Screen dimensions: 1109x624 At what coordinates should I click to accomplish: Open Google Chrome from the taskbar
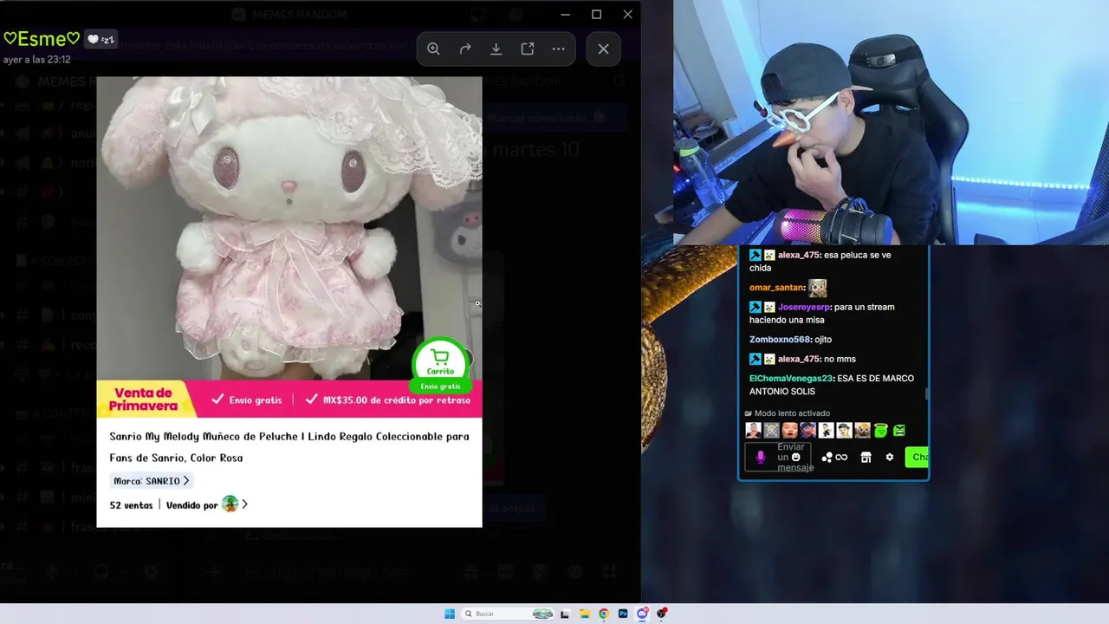pos(604,614)
